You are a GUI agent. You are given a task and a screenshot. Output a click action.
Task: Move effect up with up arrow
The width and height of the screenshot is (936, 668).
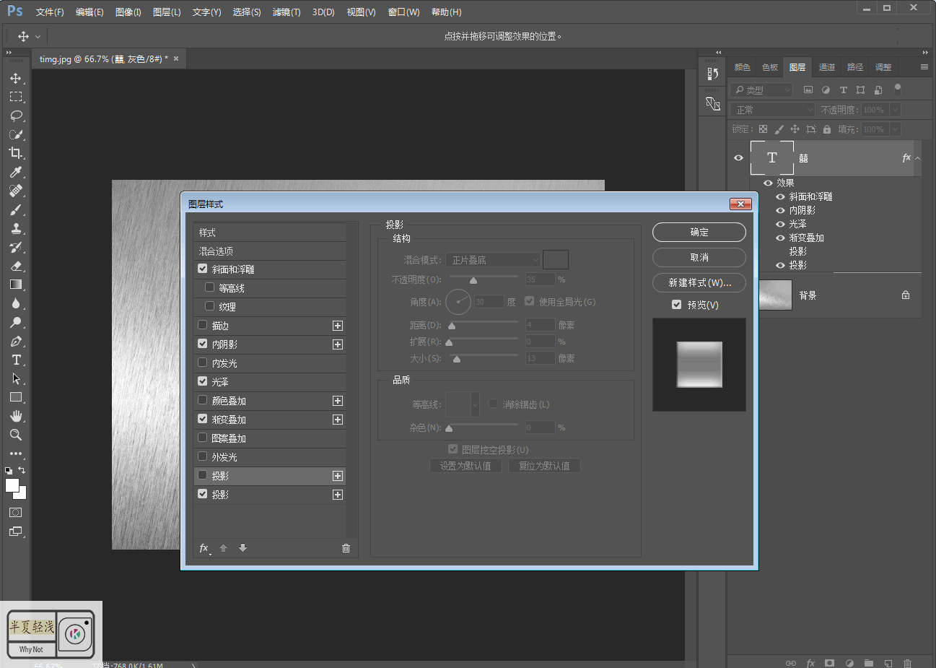click(223, 548)
